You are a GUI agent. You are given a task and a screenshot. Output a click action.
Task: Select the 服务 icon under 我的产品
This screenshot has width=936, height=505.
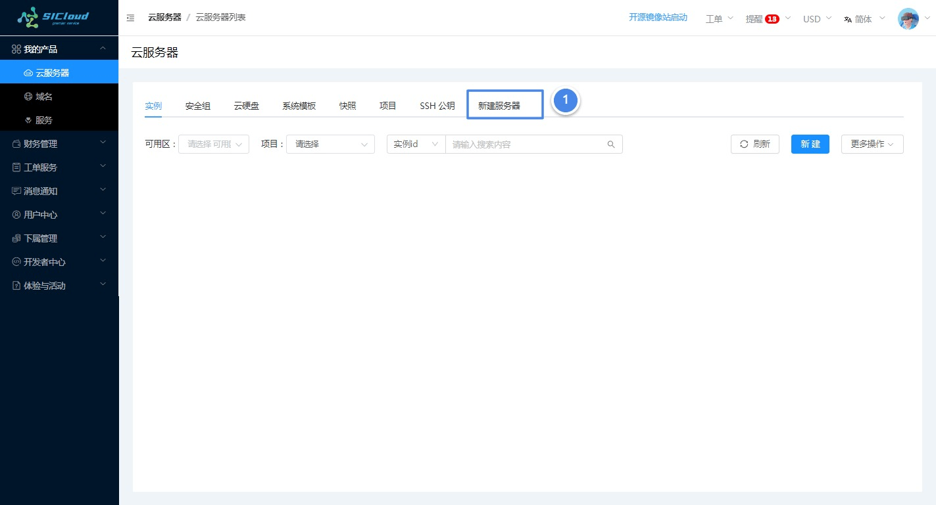tap(28, 120)
